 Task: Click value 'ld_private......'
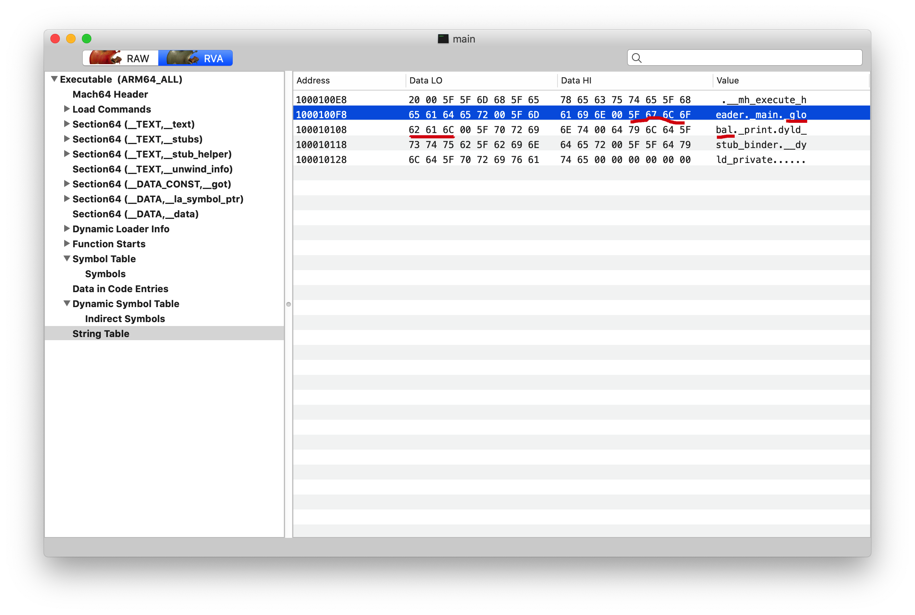(760, 159)
